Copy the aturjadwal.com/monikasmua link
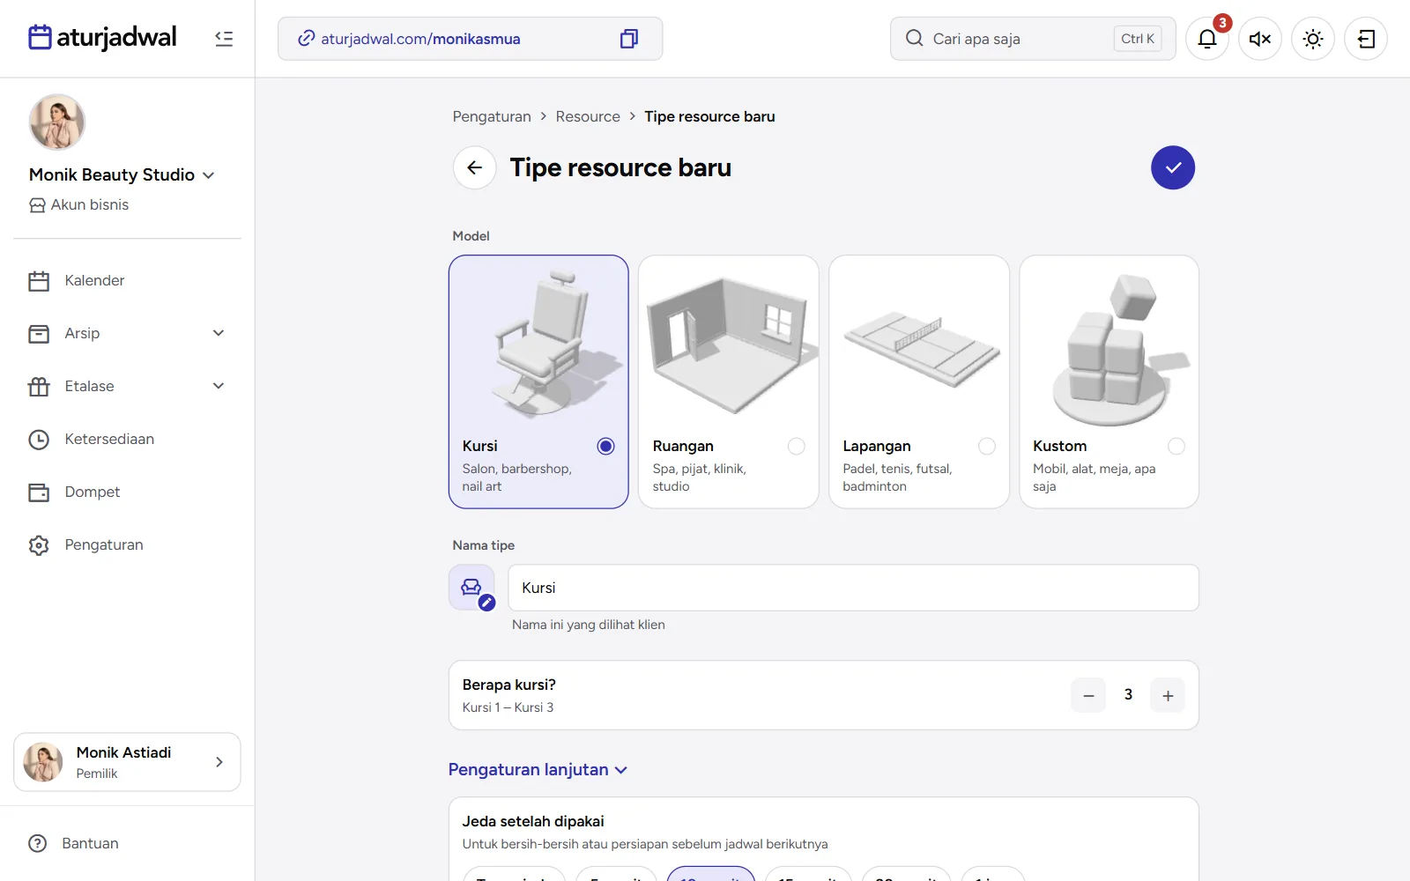This screenshot has width=1410, height=881. click(x=629, y=39)
